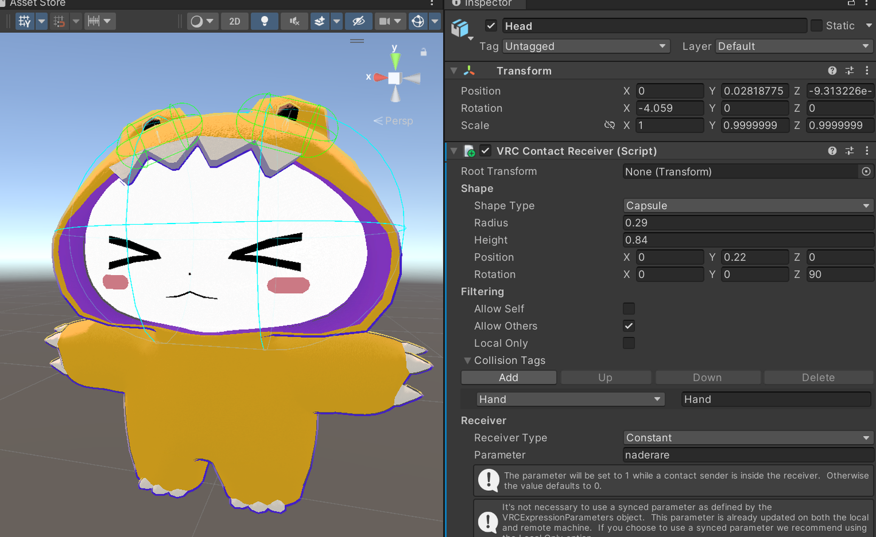
Task: Toggle the 2D view mode button
Action: 235,21
